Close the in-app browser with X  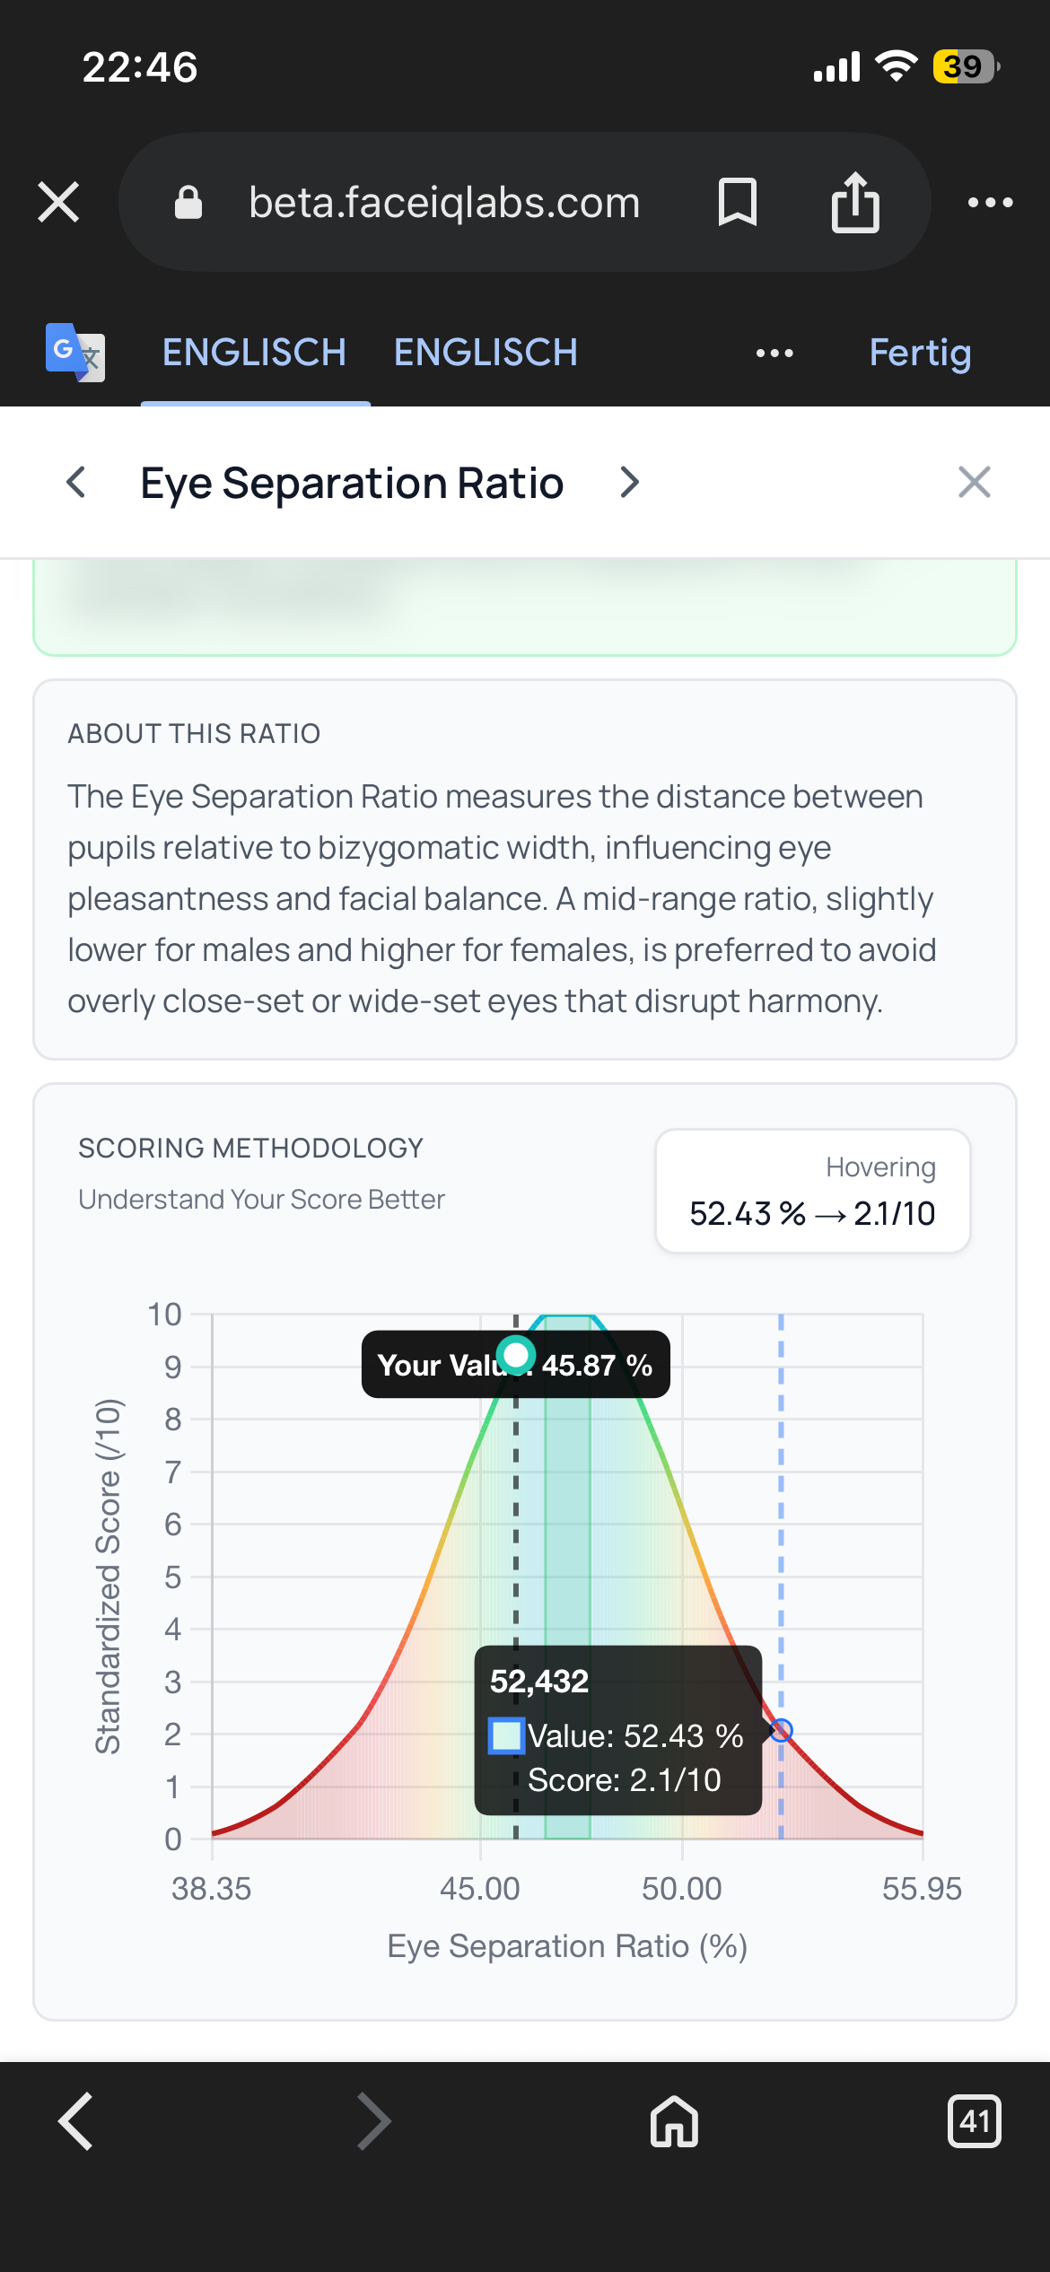click(x=59, y=202)
